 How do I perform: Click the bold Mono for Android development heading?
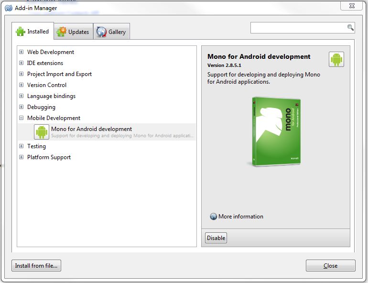[x=259, y=56]
